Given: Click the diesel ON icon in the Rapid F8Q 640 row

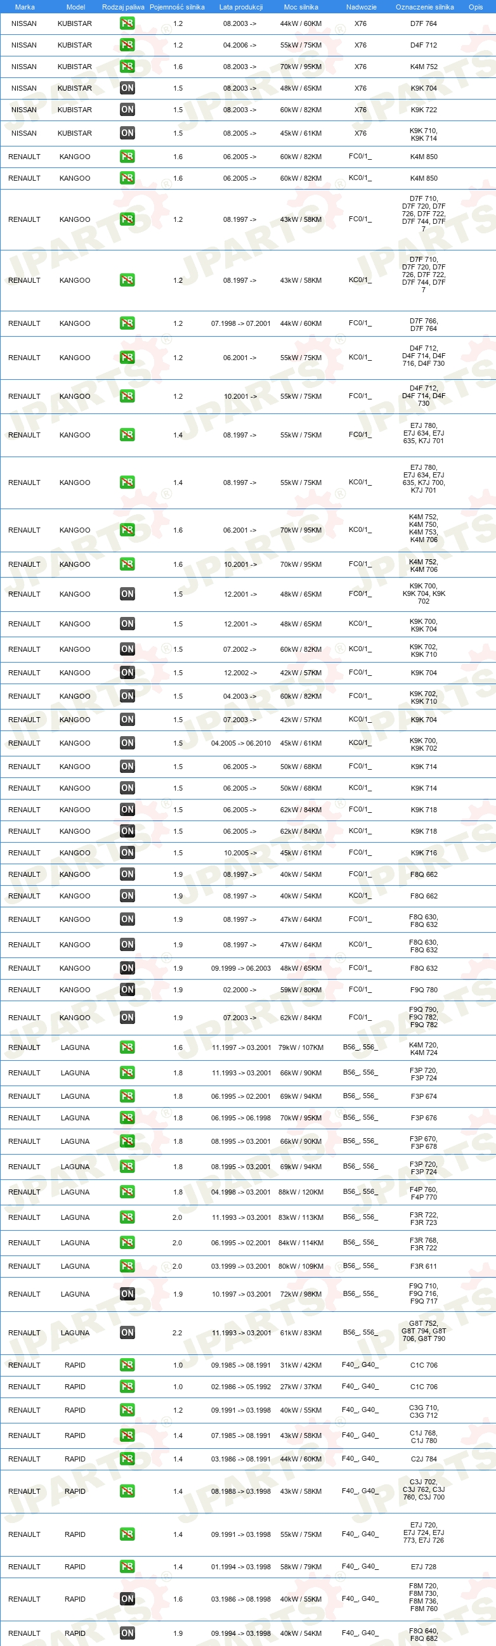Looking at the screenshot, I should pyautogui.click(x=127, y=1633).
